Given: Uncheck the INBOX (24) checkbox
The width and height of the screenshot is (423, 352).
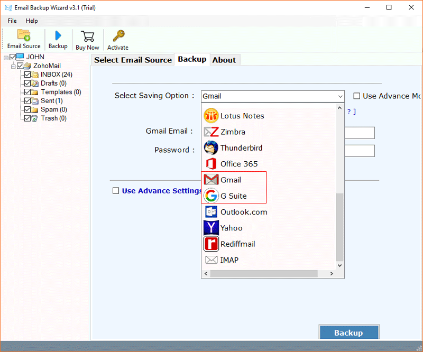Looking at the screenshot, I should 27,75.
